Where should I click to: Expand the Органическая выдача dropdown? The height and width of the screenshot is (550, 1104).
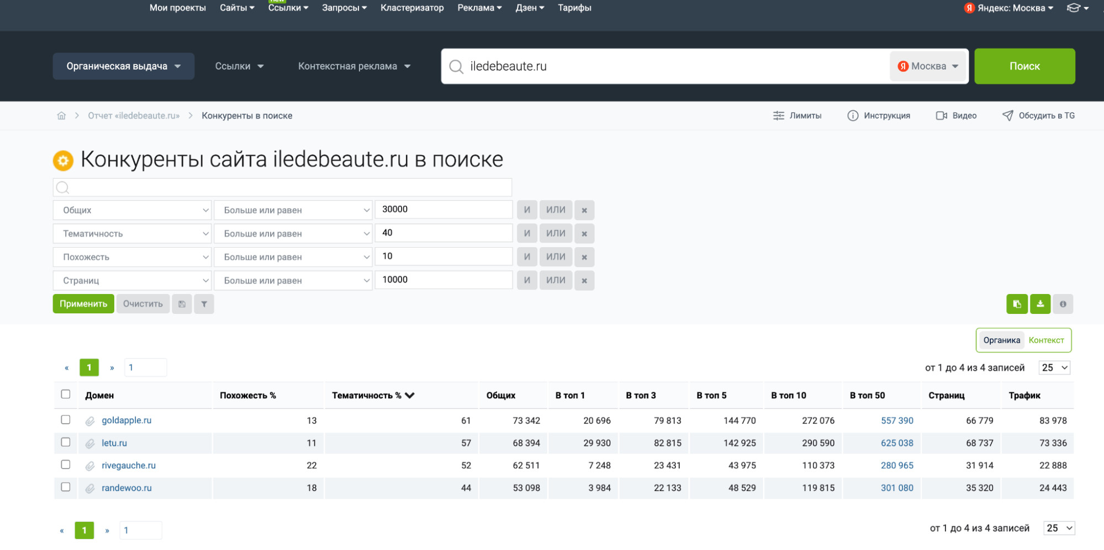123,66
